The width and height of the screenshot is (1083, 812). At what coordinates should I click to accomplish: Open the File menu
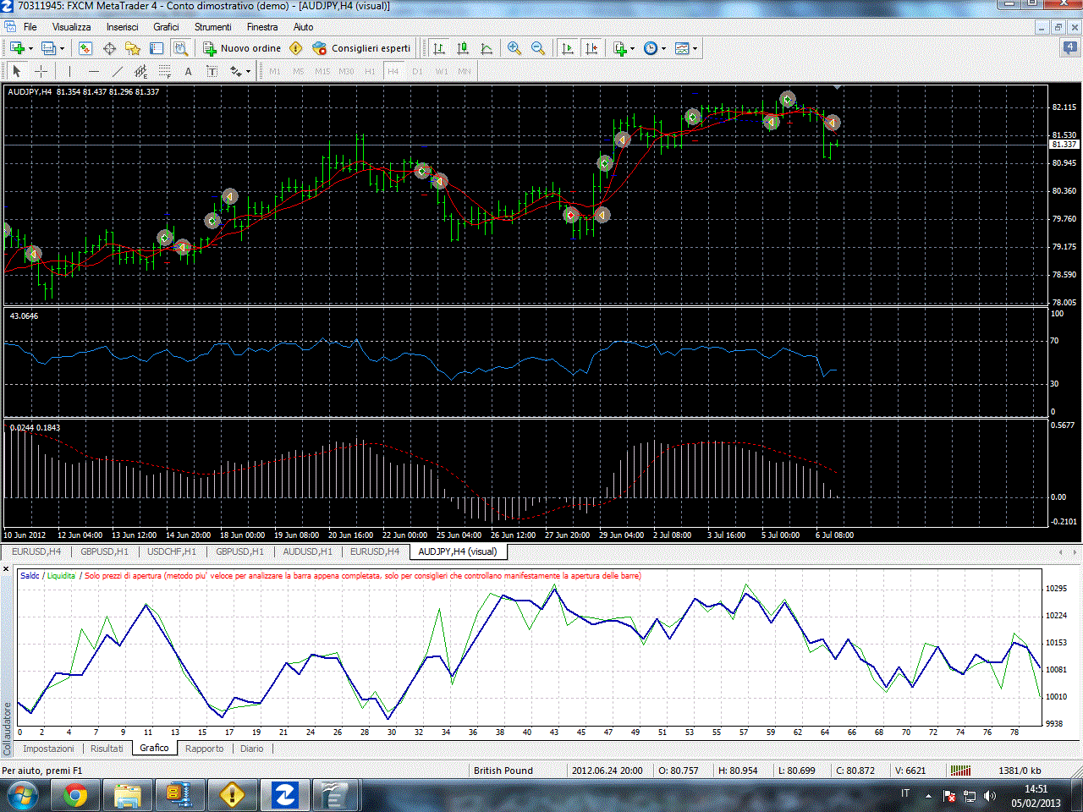point(30,27)
